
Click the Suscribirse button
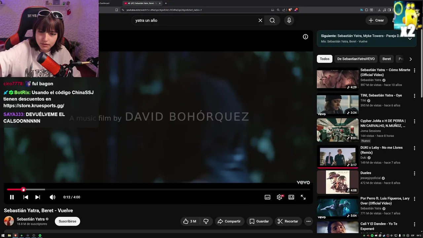pyautogui.click(x=67, y=221)
